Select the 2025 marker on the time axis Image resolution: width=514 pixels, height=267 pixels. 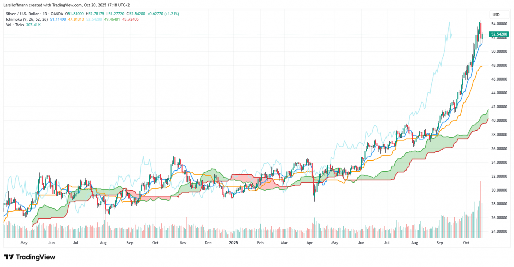(234, 242)
